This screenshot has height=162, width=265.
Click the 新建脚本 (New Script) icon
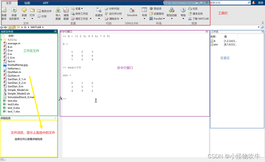coord(4,11)
